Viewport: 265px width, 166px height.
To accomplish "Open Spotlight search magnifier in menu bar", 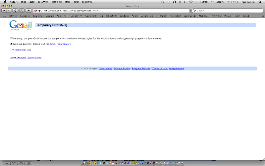I will pos(260,2).
